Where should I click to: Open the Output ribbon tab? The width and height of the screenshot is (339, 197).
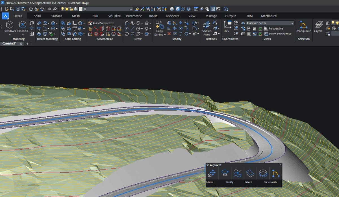231,16
